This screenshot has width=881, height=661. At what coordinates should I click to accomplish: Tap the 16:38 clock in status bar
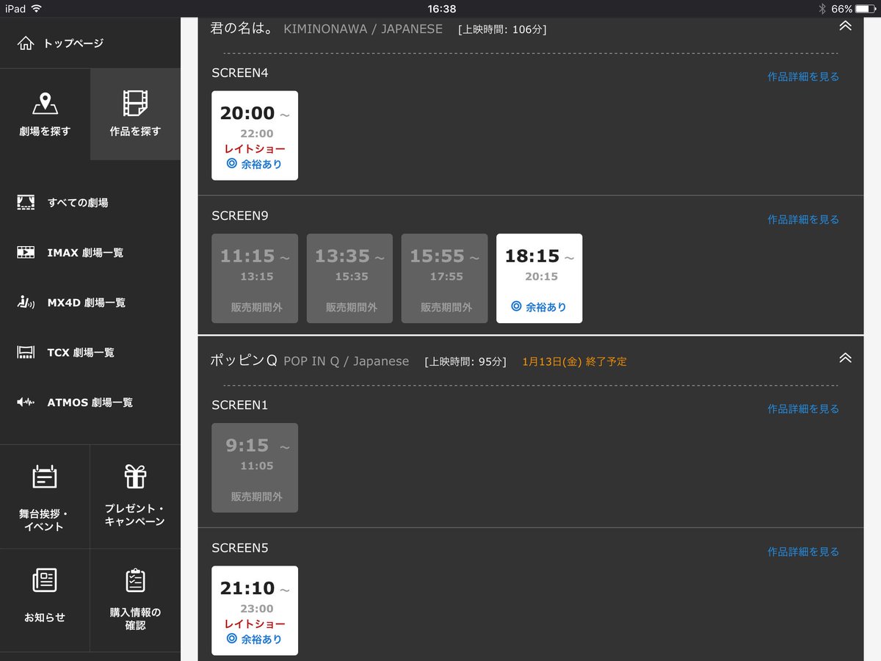441,9
